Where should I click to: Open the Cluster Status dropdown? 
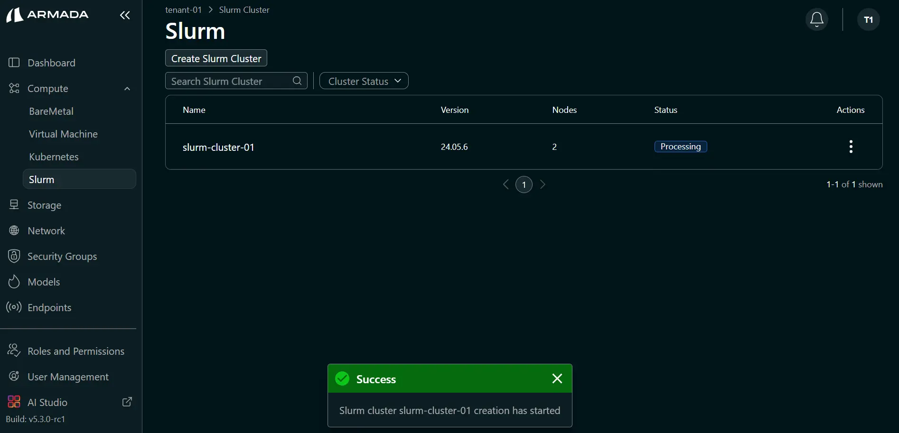coord(364,81)
